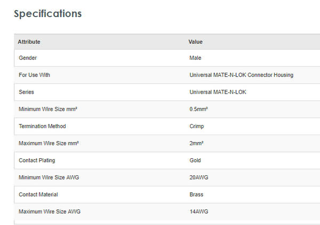Select the 2mm² value
The width and height of the screenshot is (320, 225).
click(x=196, y=143)
